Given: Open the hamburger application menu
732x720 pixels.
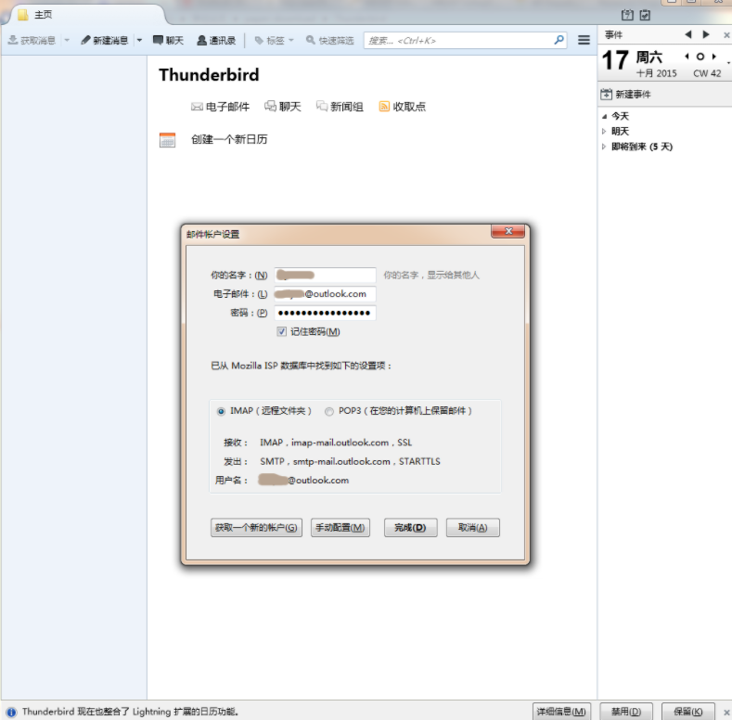Looking at the screenshot, I should click(x=584, y=41).
